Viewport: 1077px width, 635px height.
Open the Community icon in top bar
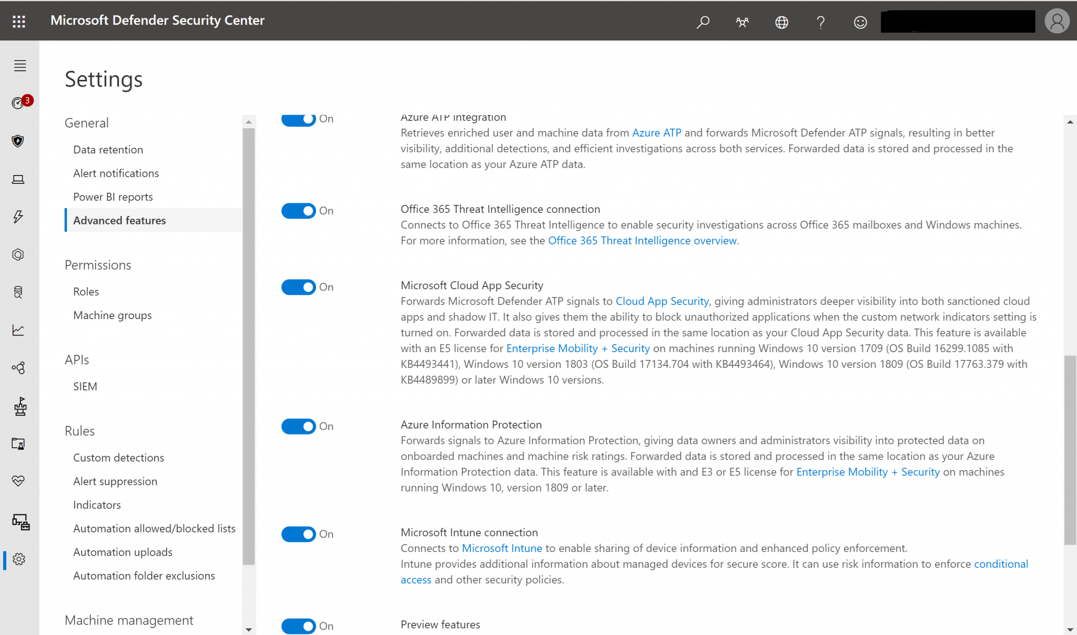[742, 22]
